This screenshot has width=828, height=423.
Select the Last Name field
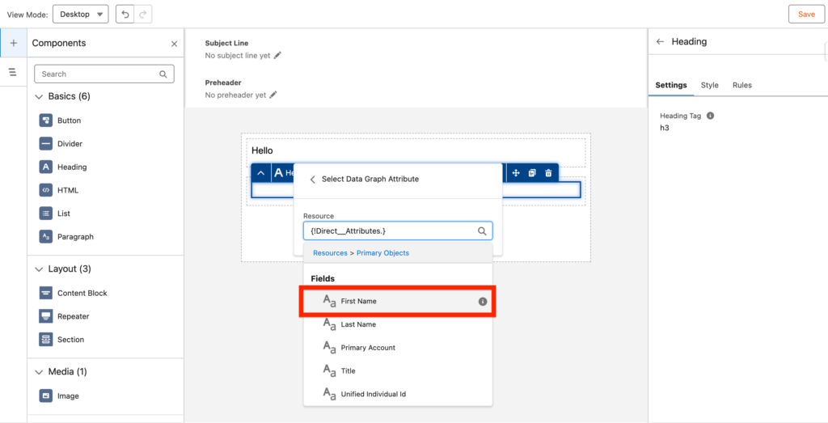coord(358,324)
